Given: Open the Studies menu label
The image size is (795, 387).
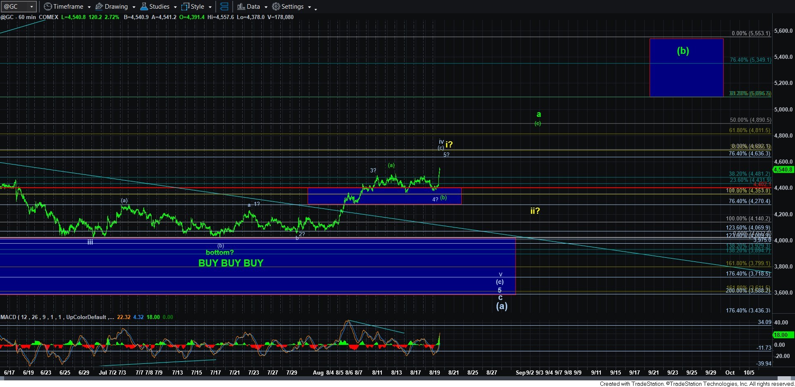Looking at the screenshot, I should [159, 7].
